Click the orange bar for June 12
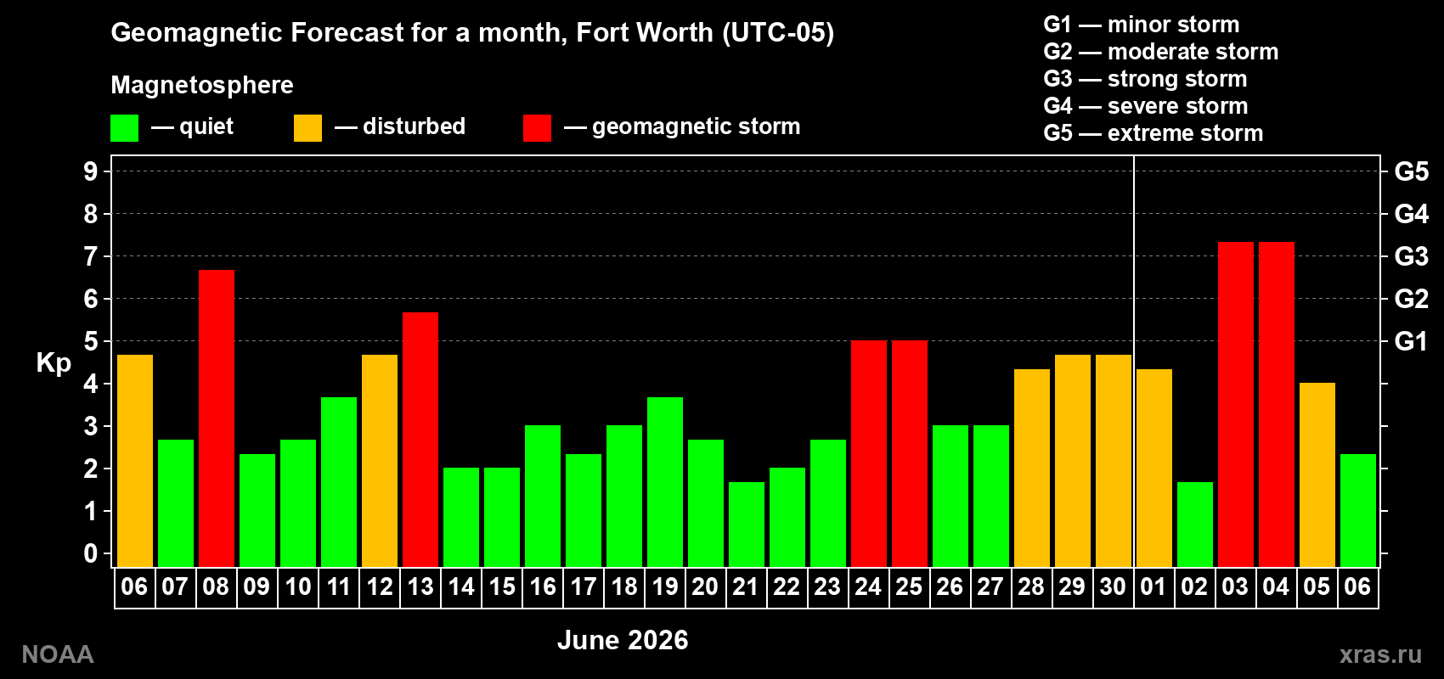The image size is (1444, 679). coord(380,461)
